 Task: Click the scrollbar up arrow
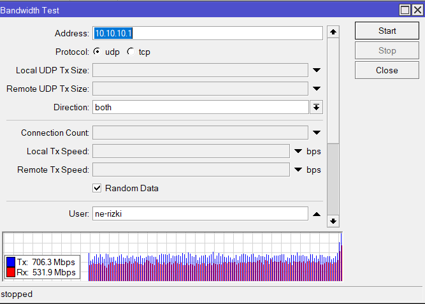coord(333,32)
